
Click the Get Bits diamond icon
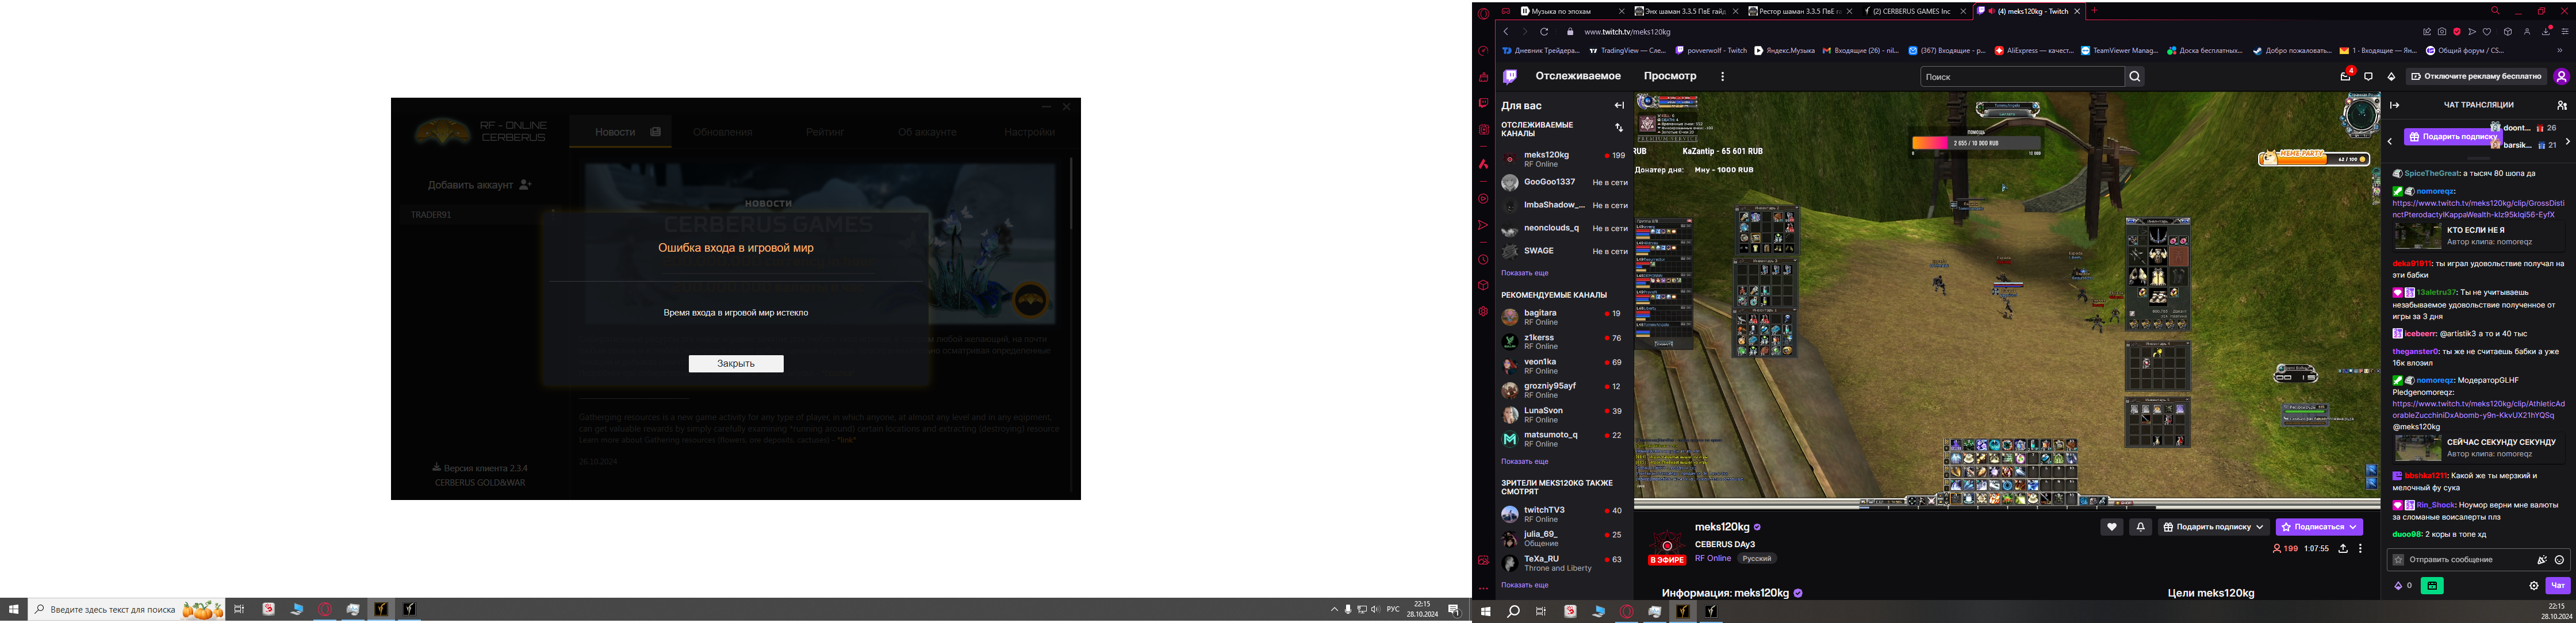pyautogui.click(x=2391, y=77)
